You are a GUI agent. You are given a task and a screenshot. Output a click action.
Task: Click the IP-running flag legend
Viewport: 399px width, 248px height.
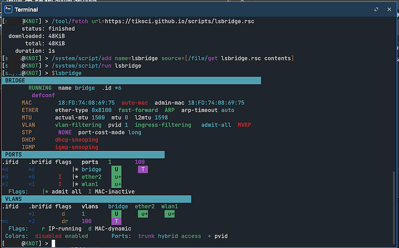click(x=65, y=229)
